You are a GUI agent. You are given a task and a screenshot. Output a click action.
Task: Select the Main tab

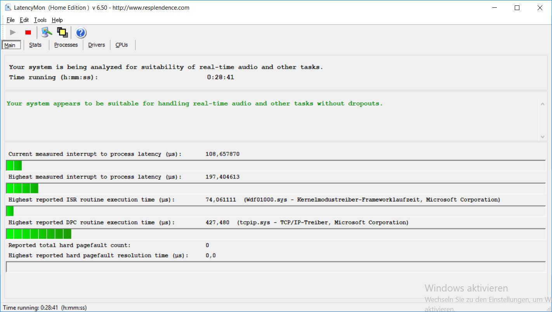(10, 45)
